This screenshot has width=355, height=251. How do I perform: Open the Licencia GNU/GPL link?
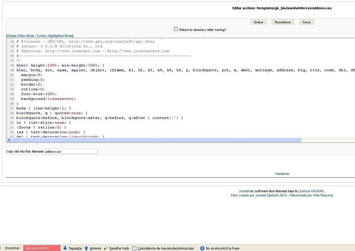point(311,191)
